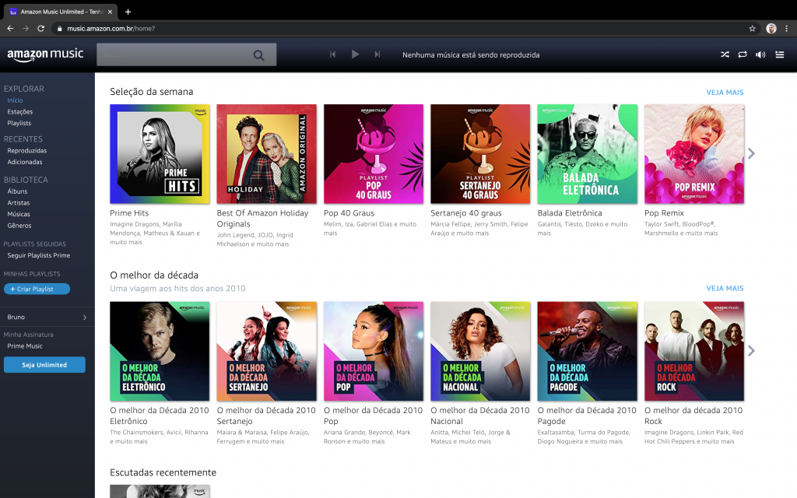Click the Amazon Music logo

(45, 54)
